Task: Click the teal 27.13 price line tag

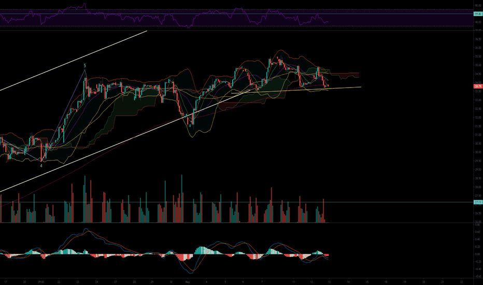Action: (478, 202)
